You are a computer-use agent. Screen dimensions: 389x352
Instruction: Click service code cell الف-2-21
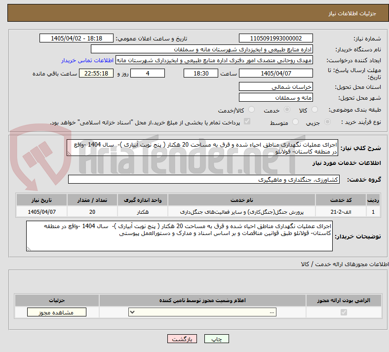click(x=341, y=212)
